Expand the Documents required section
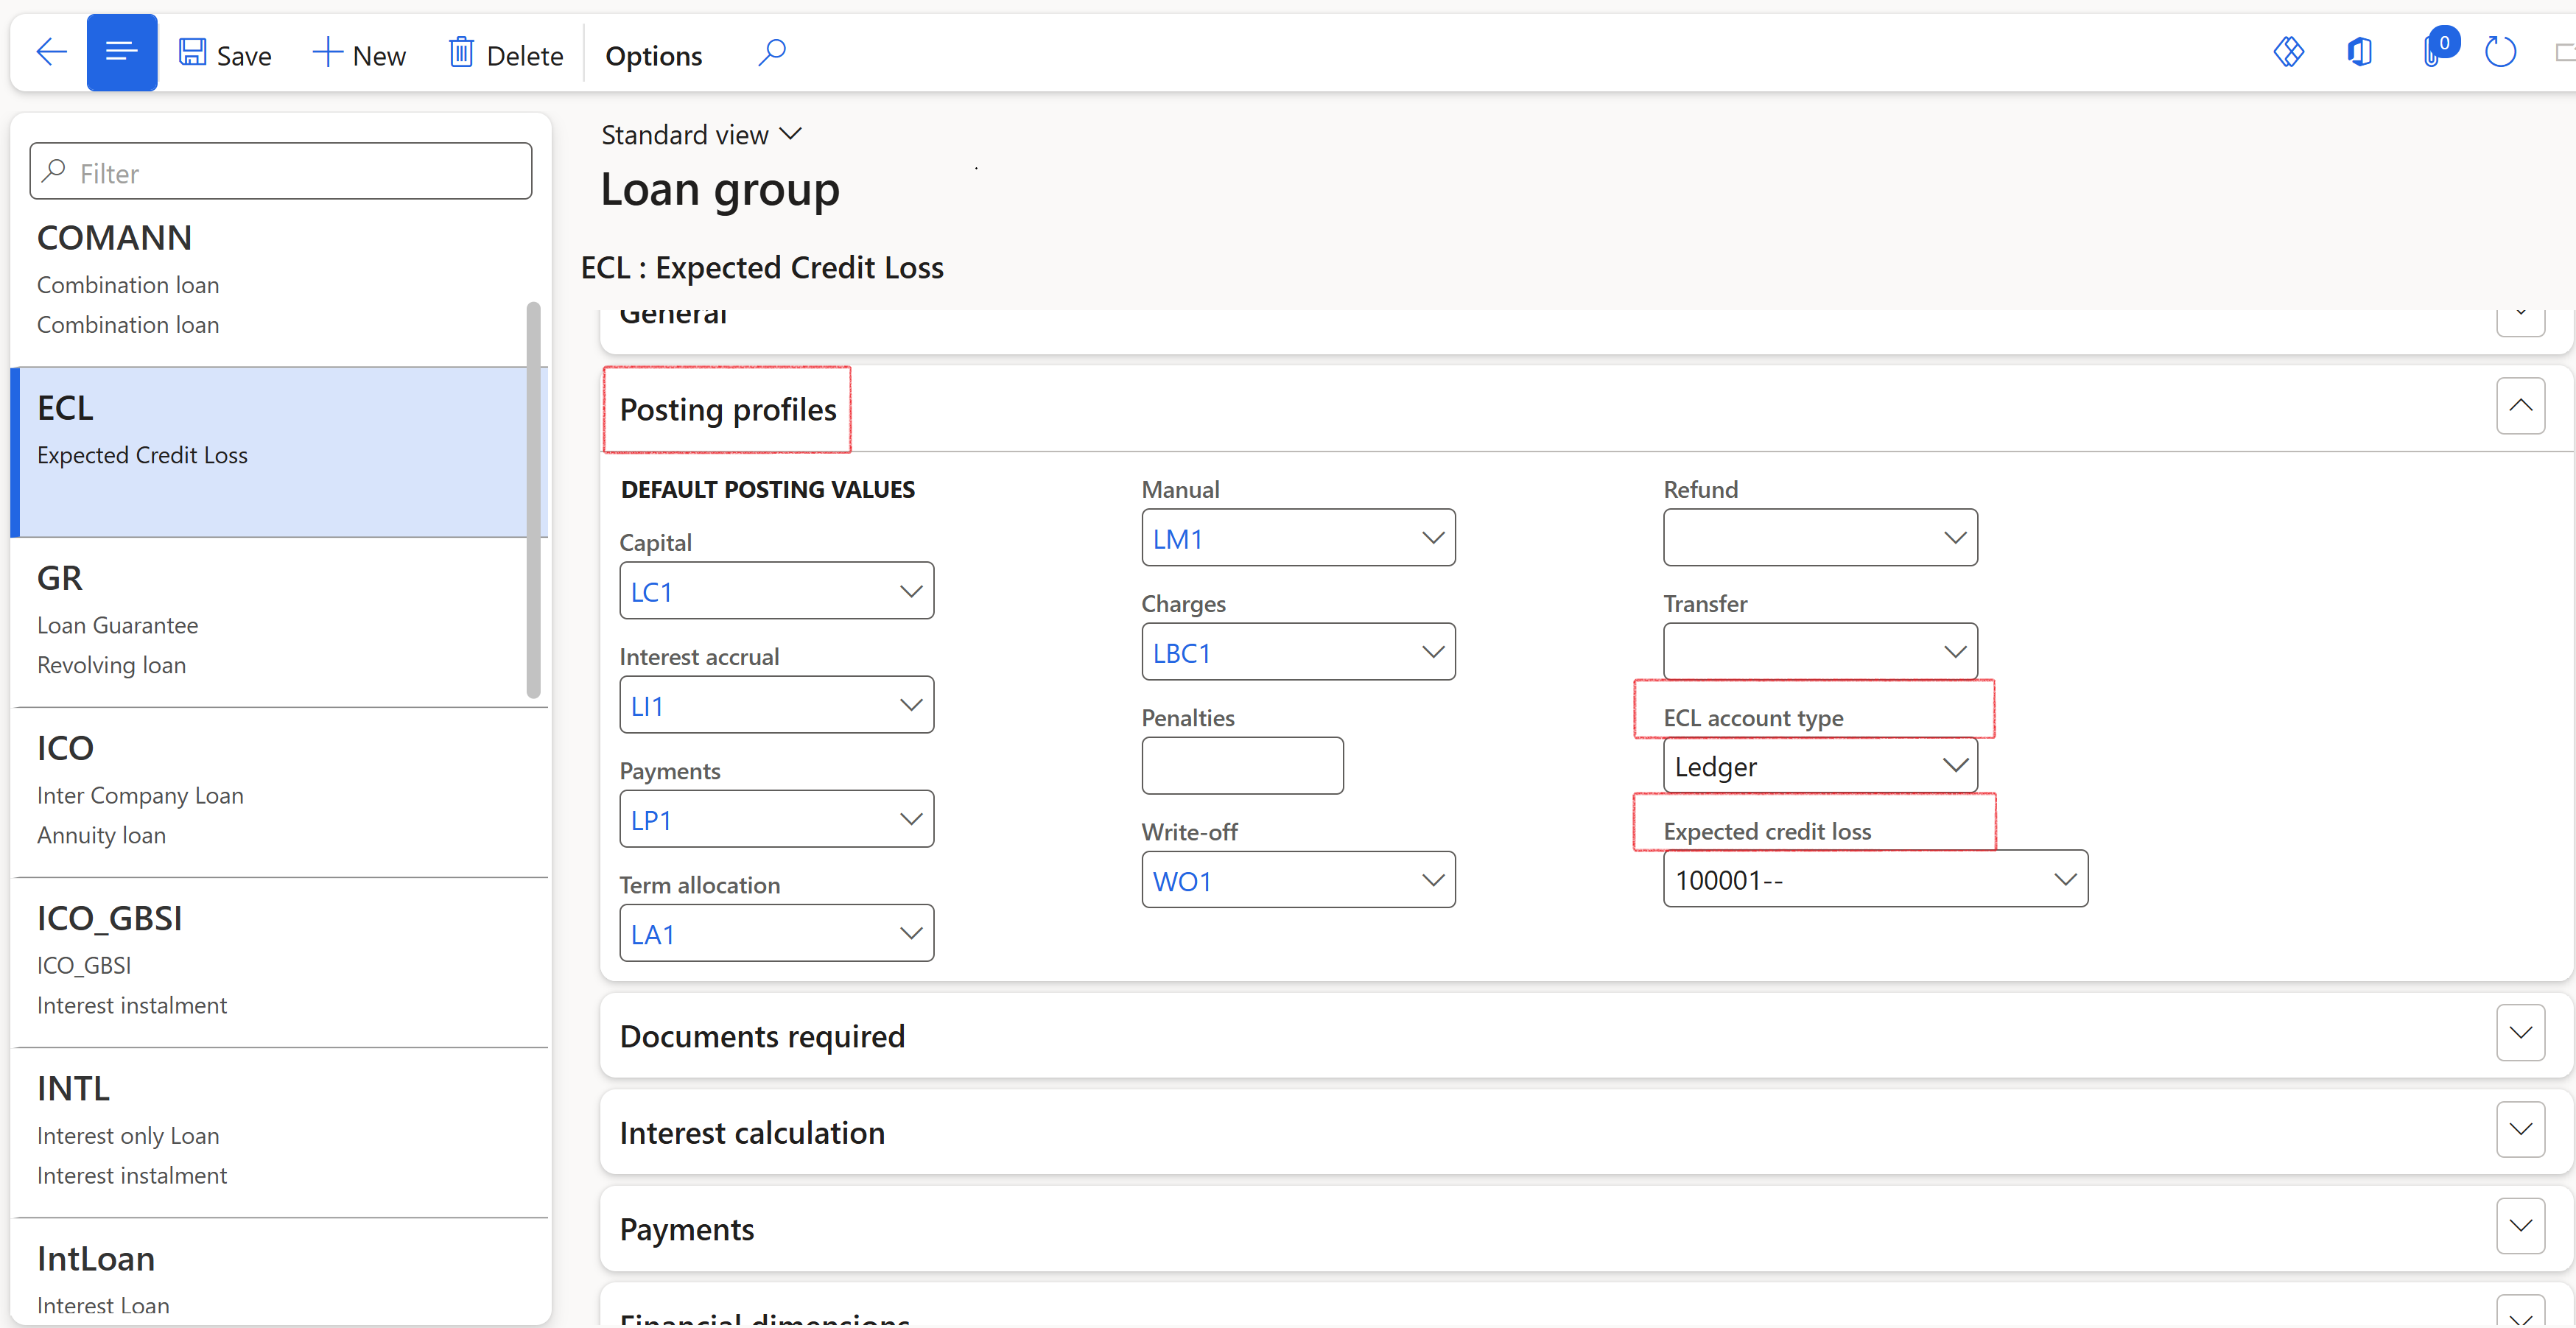Viewport: 2576px width, 1328px height. pos(2519,1033)
